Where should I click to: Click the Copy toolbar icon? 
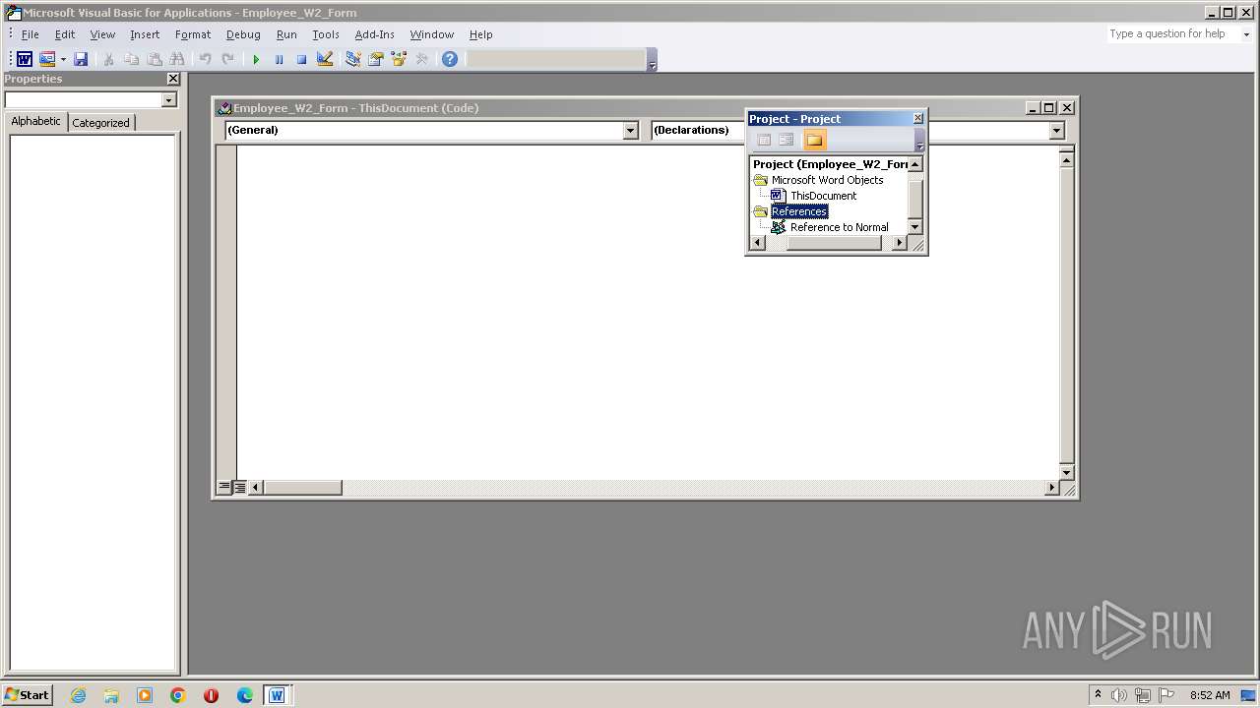[x=131, y=59]
